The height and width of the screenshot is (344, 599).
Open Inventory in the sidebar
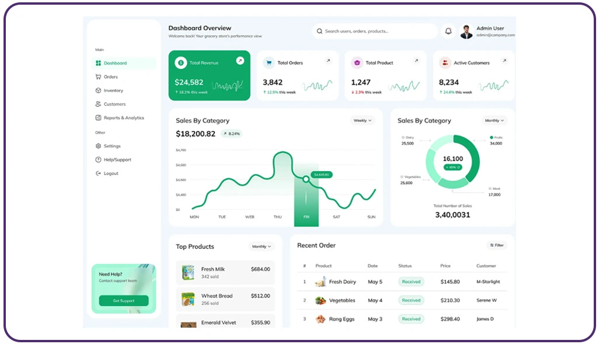tap(113, 91)
